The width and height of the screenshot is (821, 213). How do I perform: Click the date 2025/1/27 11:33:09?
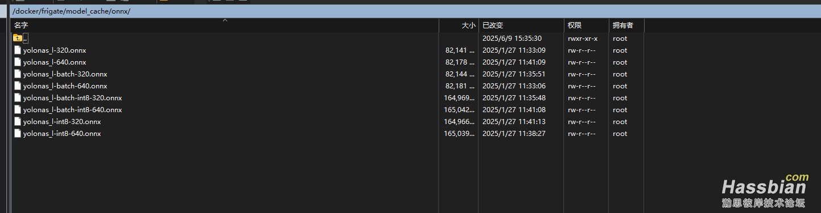(514, 50)
